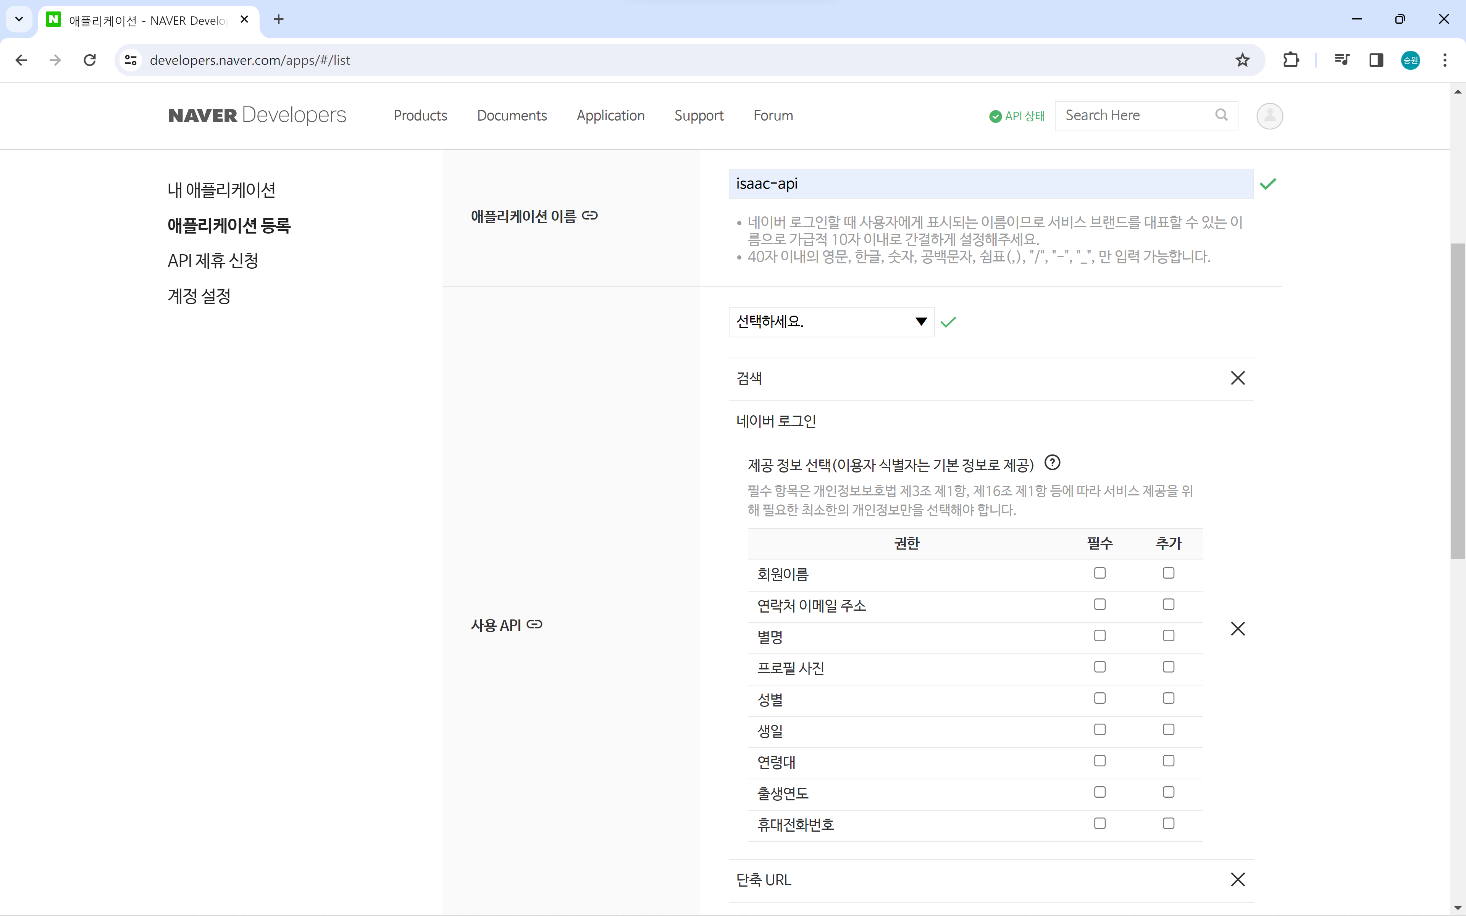Remove the 네이버 로그인 API with X
Screen dimensions: 1466x916
coord(1237,628)
